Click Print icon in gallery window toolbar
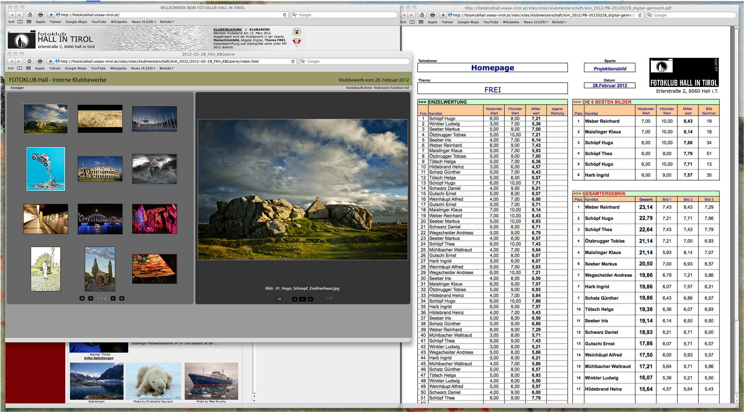Viewport: 745px width, 413px height. pos(40,61)
